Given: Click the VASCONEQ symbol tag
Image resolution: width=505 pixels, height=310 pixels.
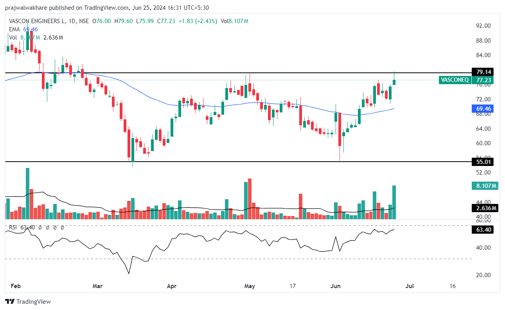Looking at the screenshot, I should (x=455, y=80).
